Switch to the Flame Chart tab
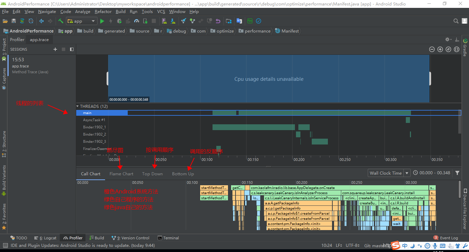469x252 pixels. pyautogui.click(x=121, y=174)
